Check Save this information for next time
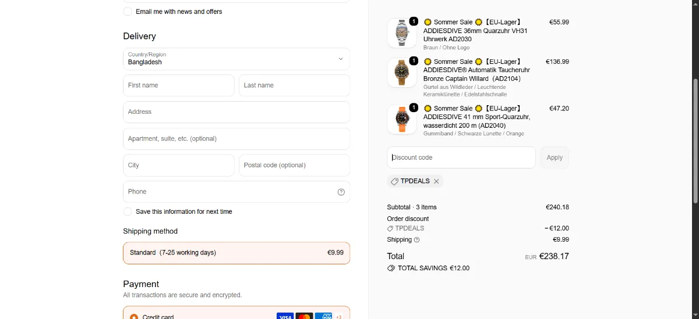 (128, 212)
